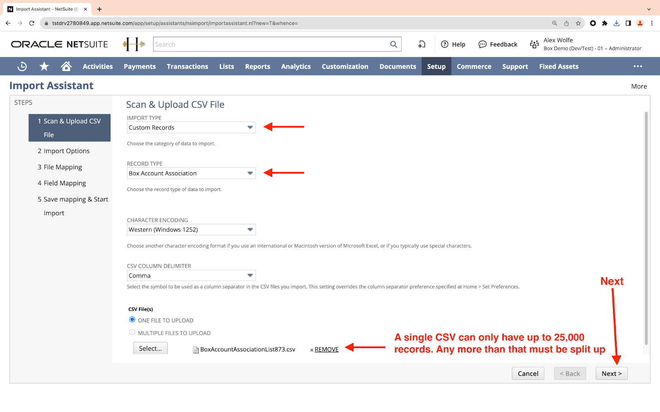Screen dimensions: 660x412
Task: Open the Shortcuts star icon
Action: [x=44, y=66]
